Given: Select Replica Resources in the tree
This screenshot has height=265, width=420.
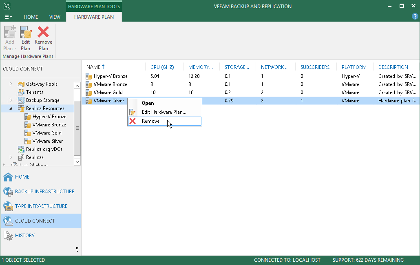Looking at the screenshot, I should [45, 108].
